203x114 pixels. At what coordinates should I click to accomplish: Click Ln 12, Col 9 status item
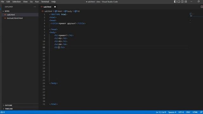pos(161,112)
